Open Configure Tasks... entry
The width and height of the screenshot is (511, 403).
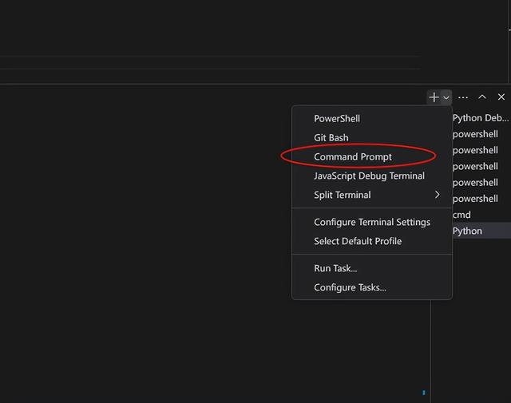[x=350, y=287]
